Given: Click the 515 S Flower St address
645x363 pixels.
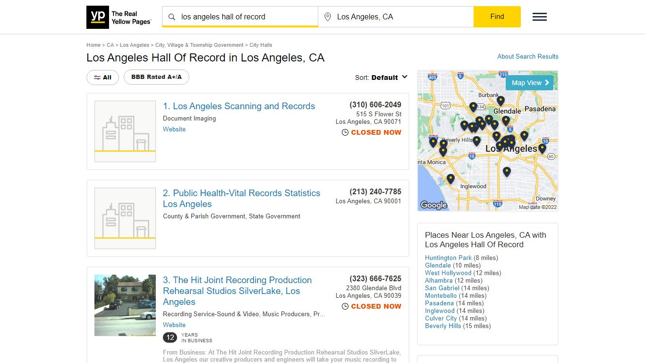Looking at the screenshot, I should coord(379,114).
